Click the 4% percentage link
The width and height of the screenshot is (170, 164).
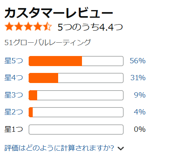click(140, 112)
